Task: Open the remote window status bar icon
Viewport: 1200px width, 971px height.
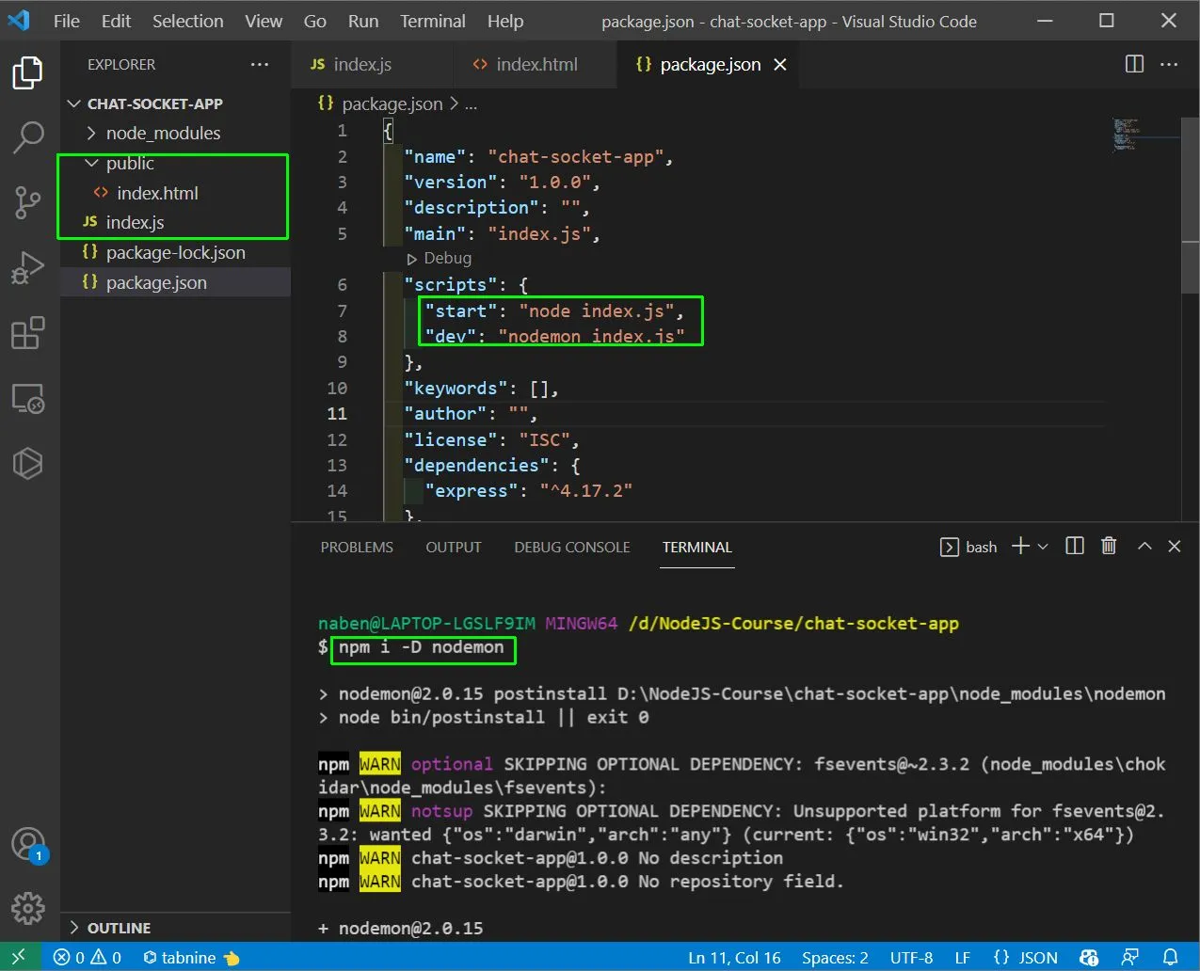Action: [20, 957]
